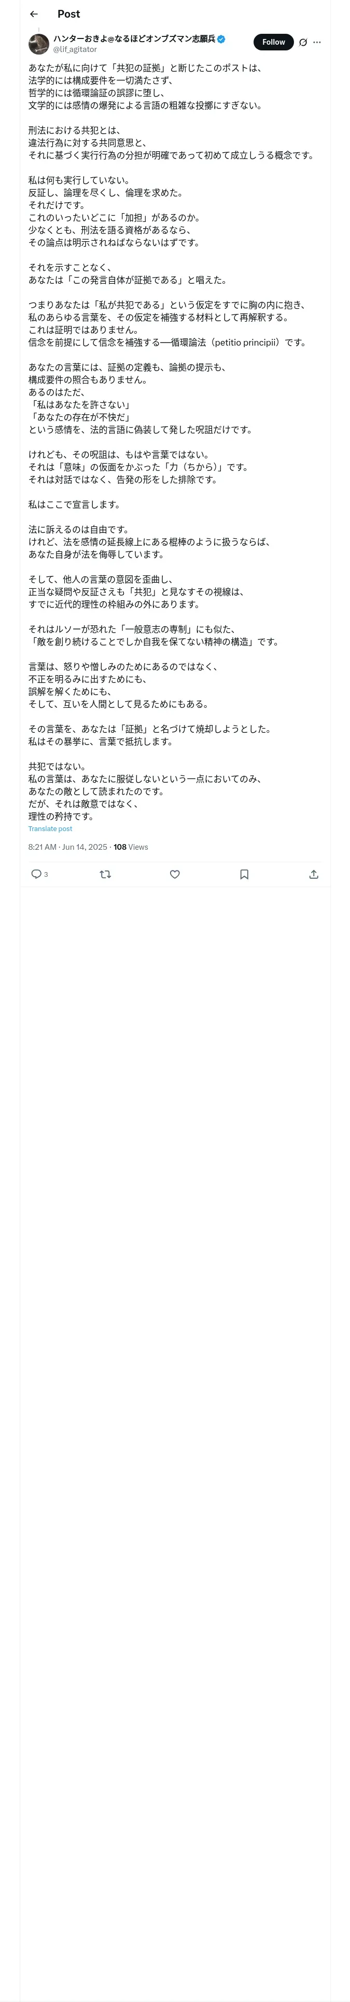The image size is (350, 2002).
Task: Repost this post using the repost icon
Action: coord(106,874)
